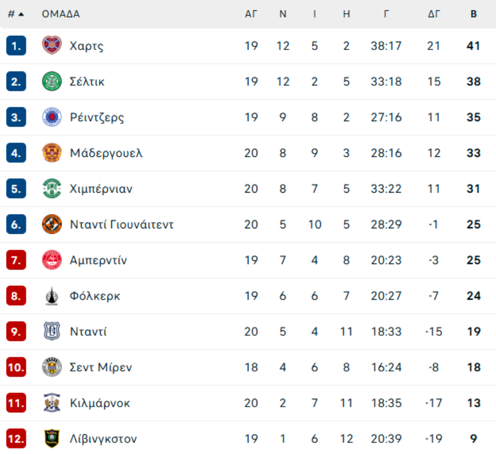Click the Μάδεργουελ club crest icon
496x454 pixels.
click(52, 153)
